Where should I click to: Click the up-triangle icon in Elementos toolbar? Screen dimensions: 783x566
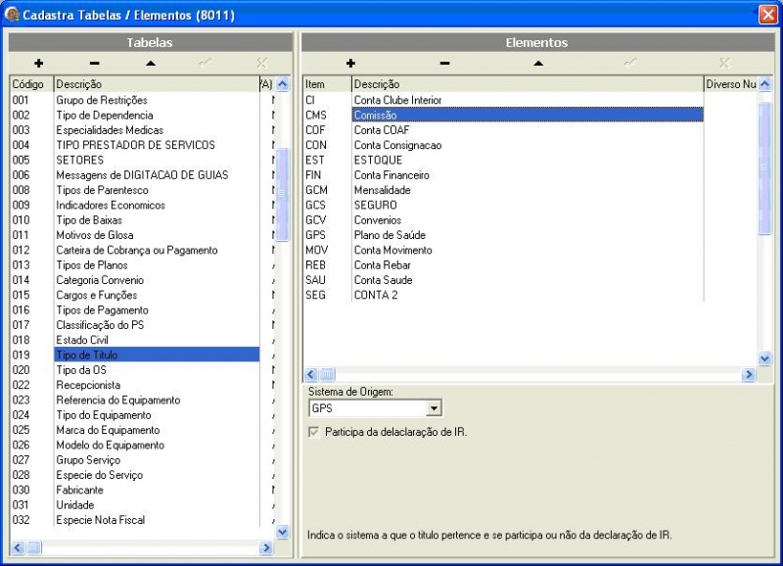click(537, 63)
